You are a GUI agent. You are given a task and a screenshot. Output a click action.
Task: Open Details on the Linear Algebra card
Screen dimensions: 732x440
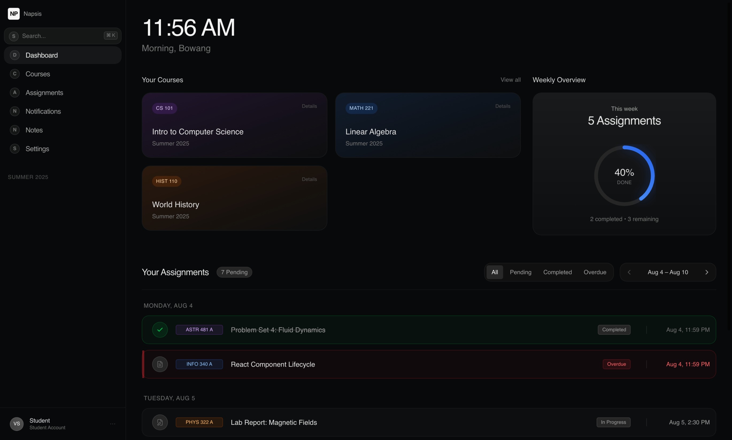tap(502, 106)
